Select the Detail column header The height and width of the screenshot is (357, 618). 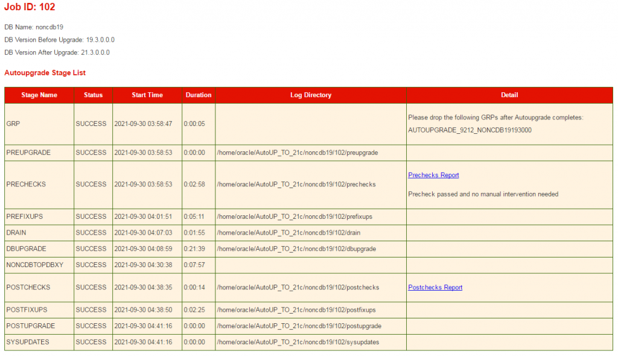509,95
